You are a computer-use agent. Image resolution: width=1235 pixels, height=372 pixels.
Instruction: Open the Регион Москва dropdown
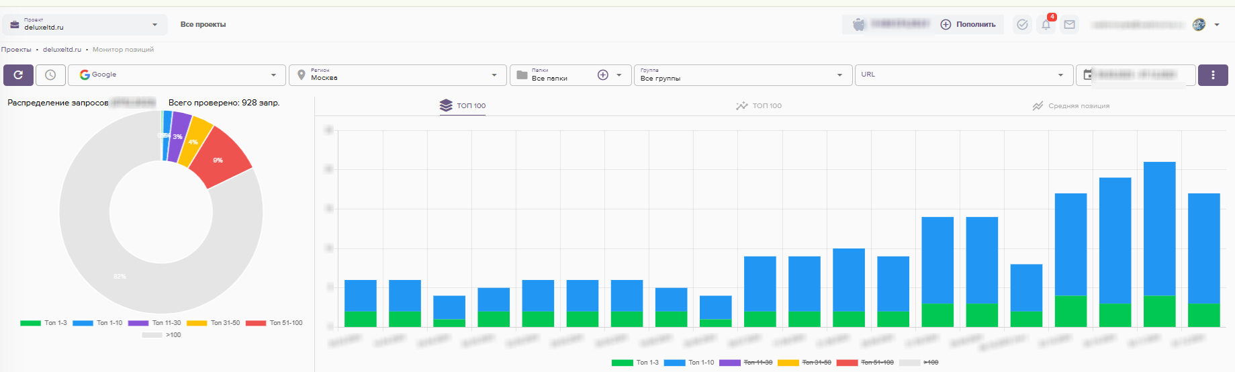(x=398, y=75)
